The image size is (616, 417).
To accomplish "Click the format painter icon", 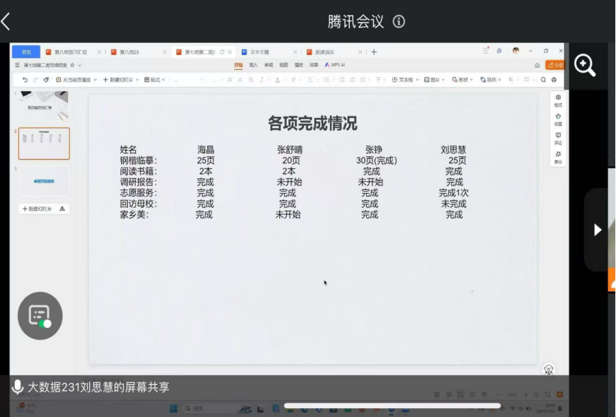I will tap(46, 80).
